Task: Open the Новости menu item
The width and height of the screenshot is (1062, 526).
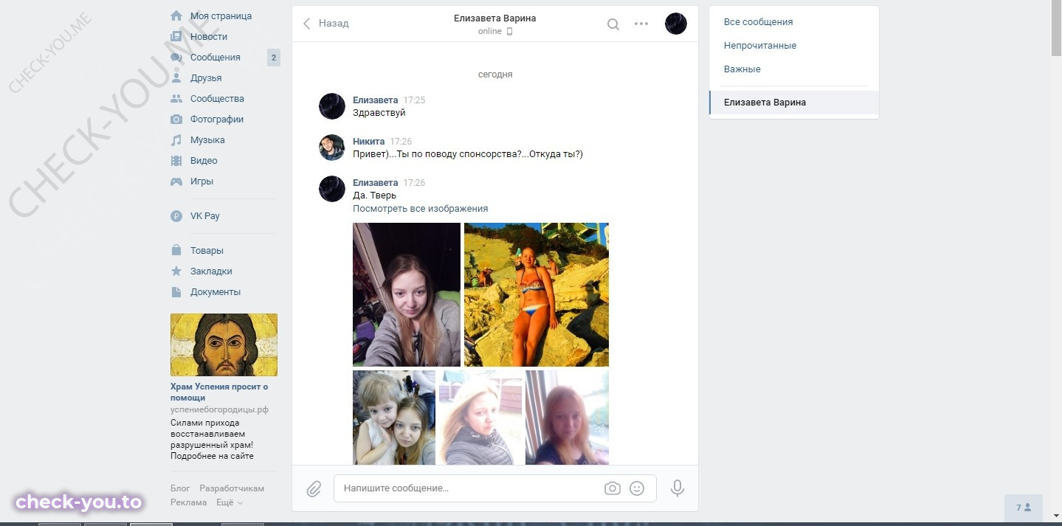Action: 209,36
